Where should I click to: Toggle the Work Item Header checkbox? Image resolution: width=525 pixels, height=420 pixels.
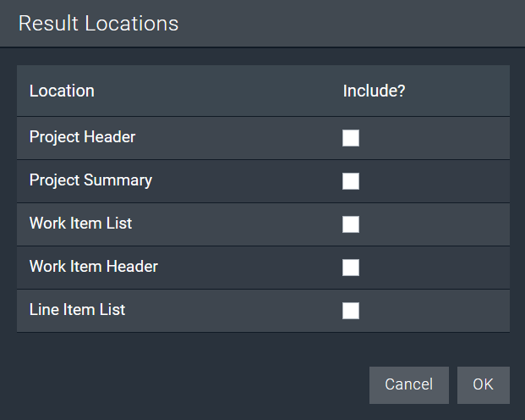click(x=351, y=268)
